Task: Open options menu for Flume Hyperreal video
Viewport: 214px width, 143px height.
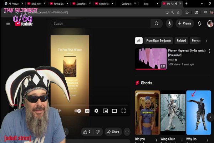Action: point(209,51)
